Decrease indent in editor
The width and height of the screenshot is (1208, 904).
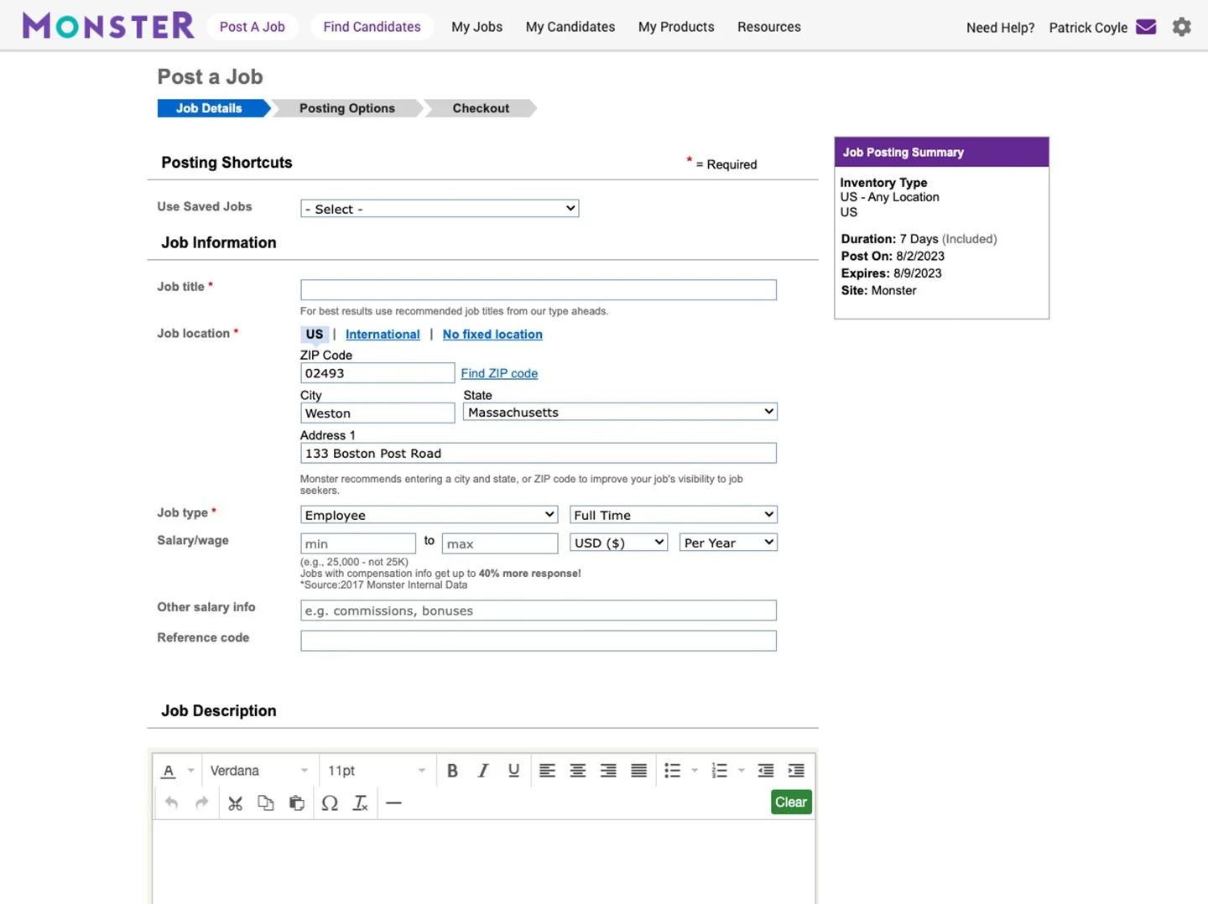click(766, 771)
